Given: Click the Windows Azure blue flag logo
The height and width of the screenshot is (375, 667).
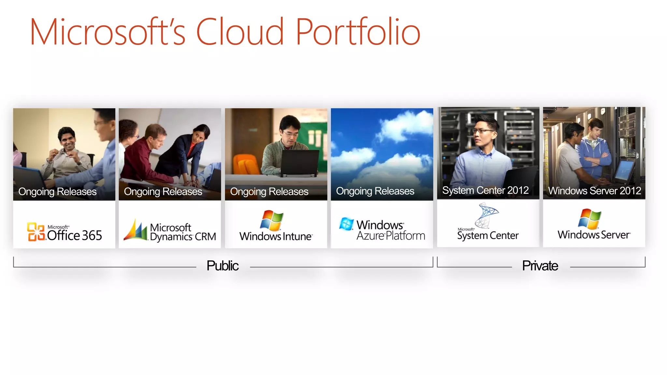Looking at the screenshot, I should (x=346, y=224).
